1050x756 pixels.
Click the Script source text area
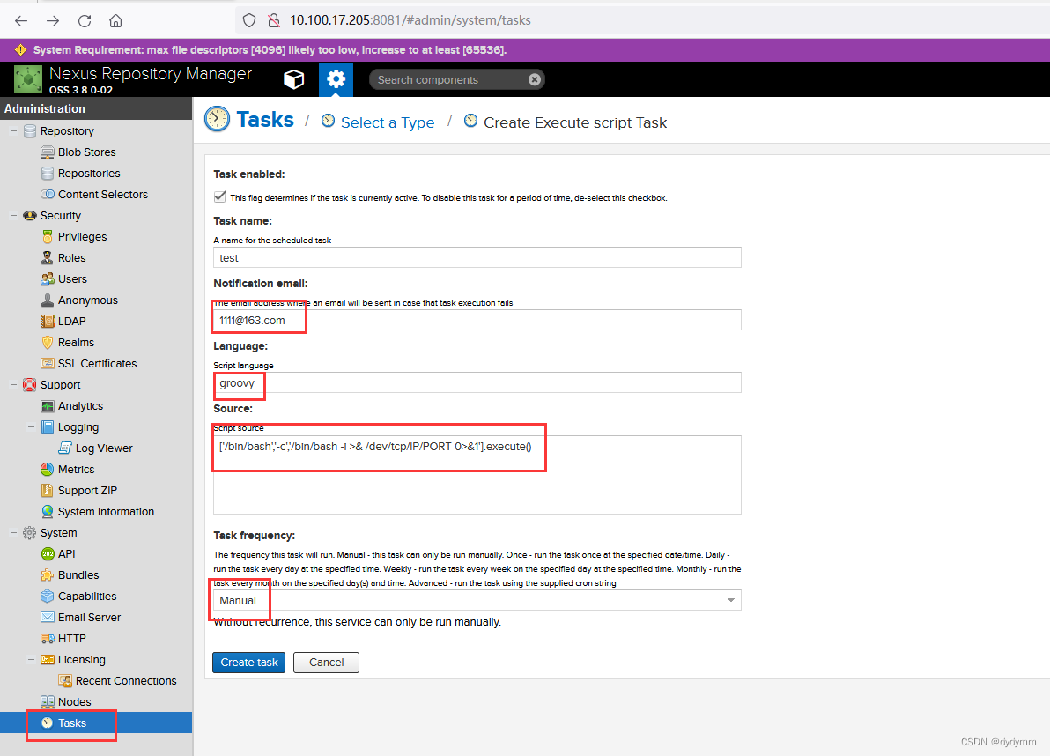[x=477, y=476]
